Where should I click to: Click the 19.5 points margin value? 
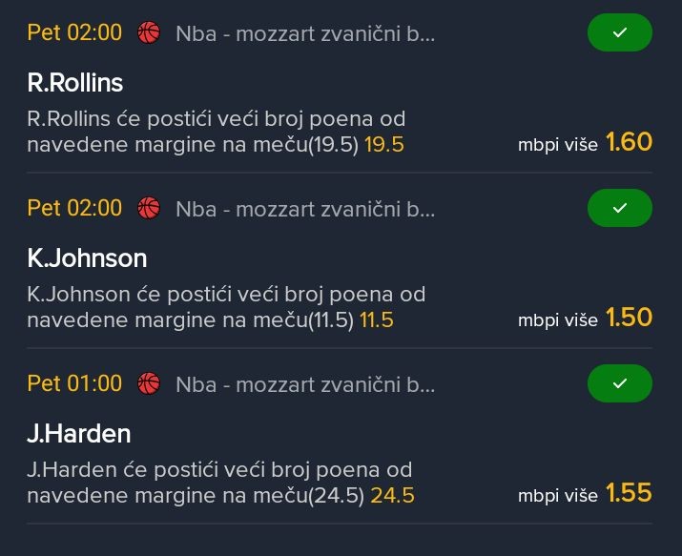point(384,145)
